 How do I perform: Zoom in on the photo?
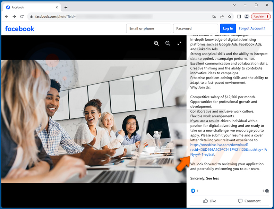(156, 43)
